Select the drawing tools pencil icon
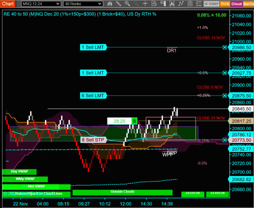 point(119,4)
